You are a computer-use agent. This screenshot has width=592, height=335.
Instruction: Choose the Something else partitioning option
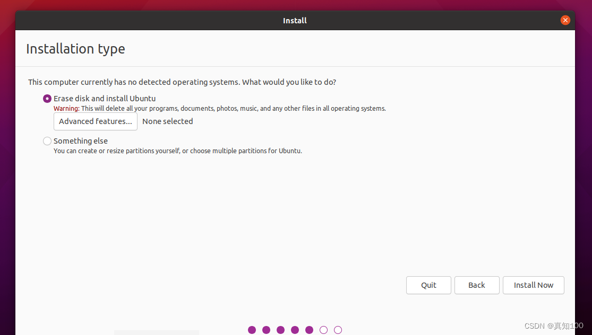47,141
